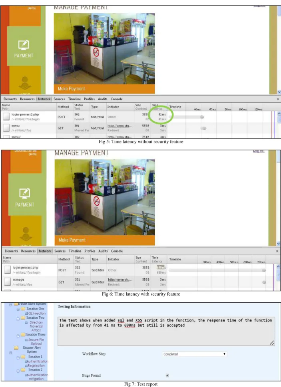This screenshot has height=387, width=281.
Task: Open the Audits tab in Fig 5 devtools
Action: [102, 99]
